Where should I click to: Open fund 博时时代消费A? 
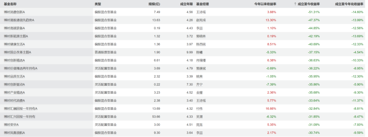click(14, 101)
